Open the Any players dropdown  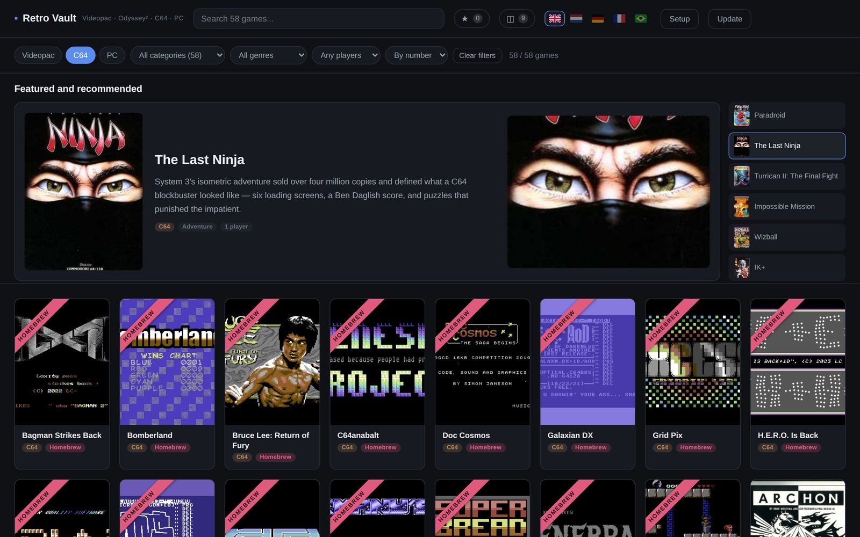coord(346,55)
